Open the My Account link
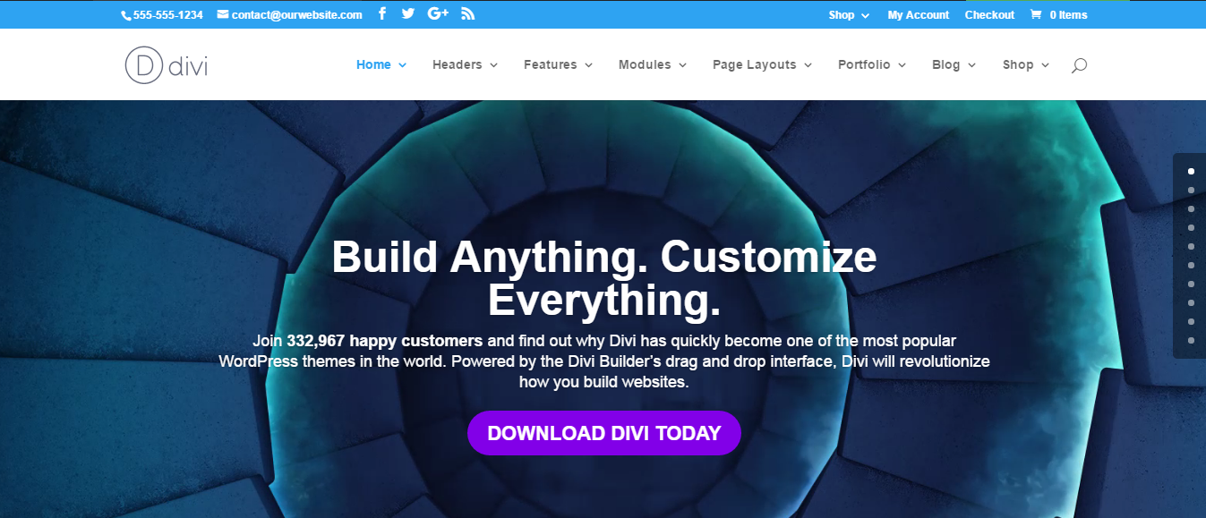The height and width of the screenshot is (518, 1206). click(918, 14)
